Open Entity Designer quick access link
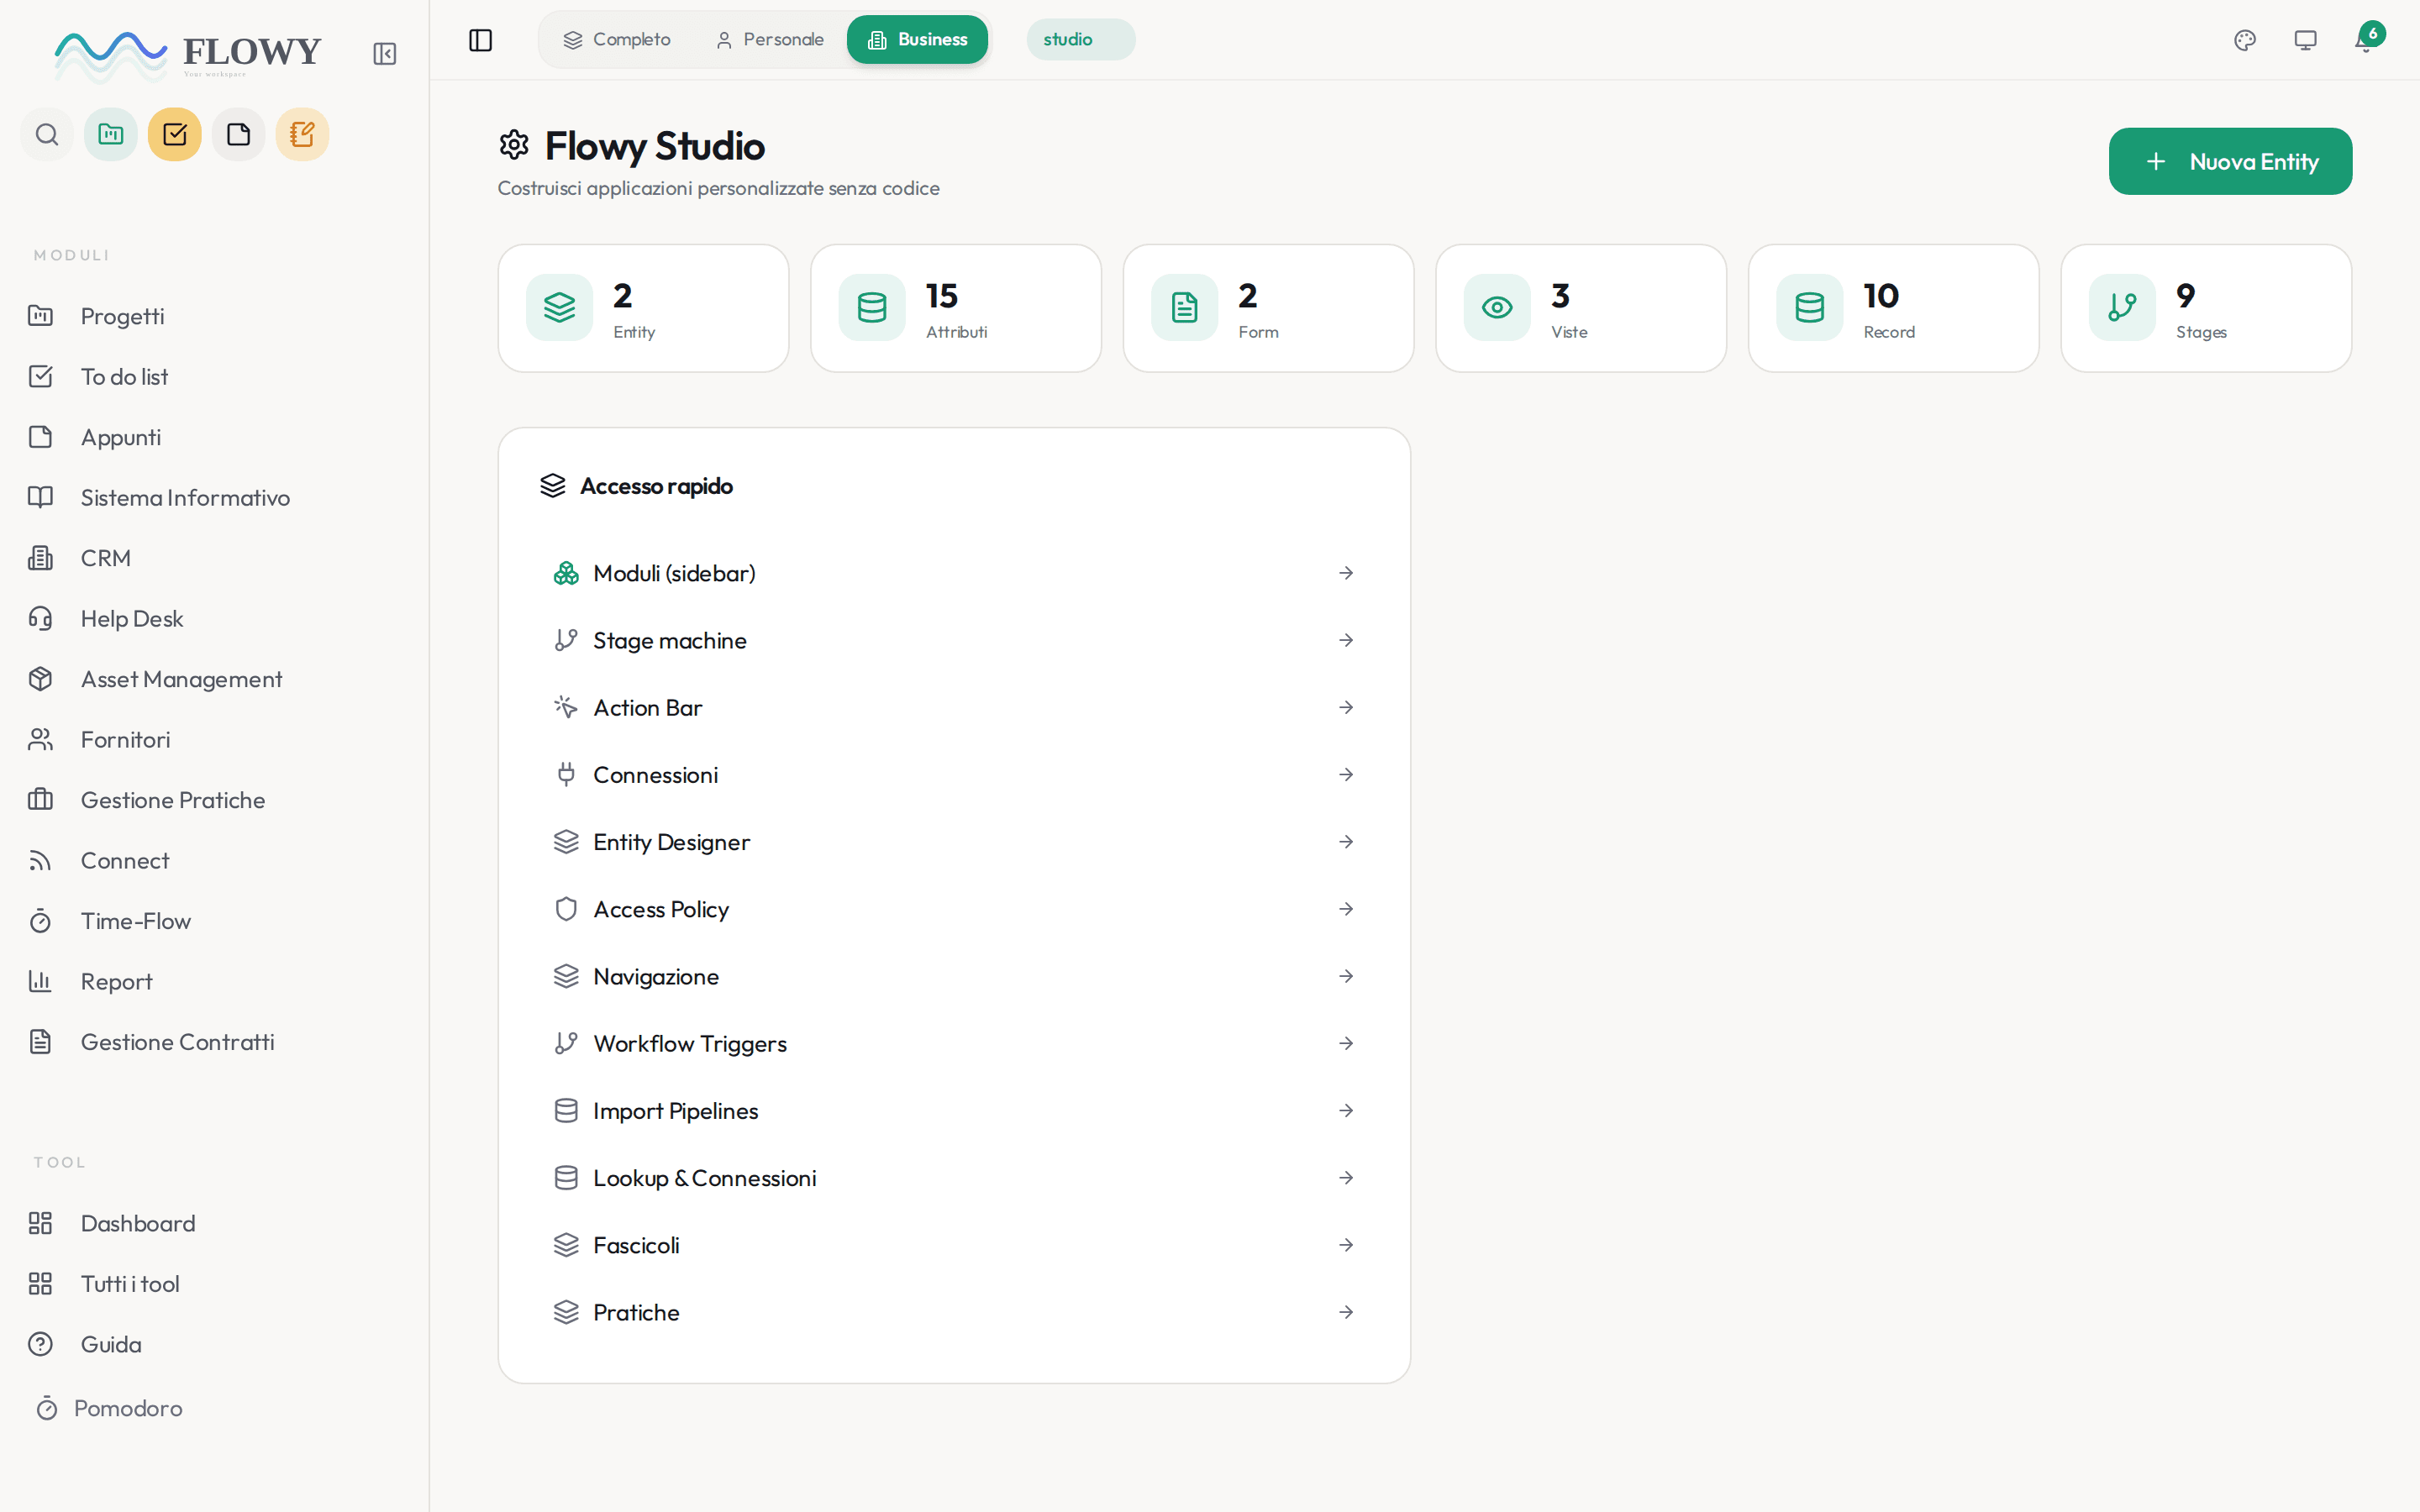 pos(954,842)
